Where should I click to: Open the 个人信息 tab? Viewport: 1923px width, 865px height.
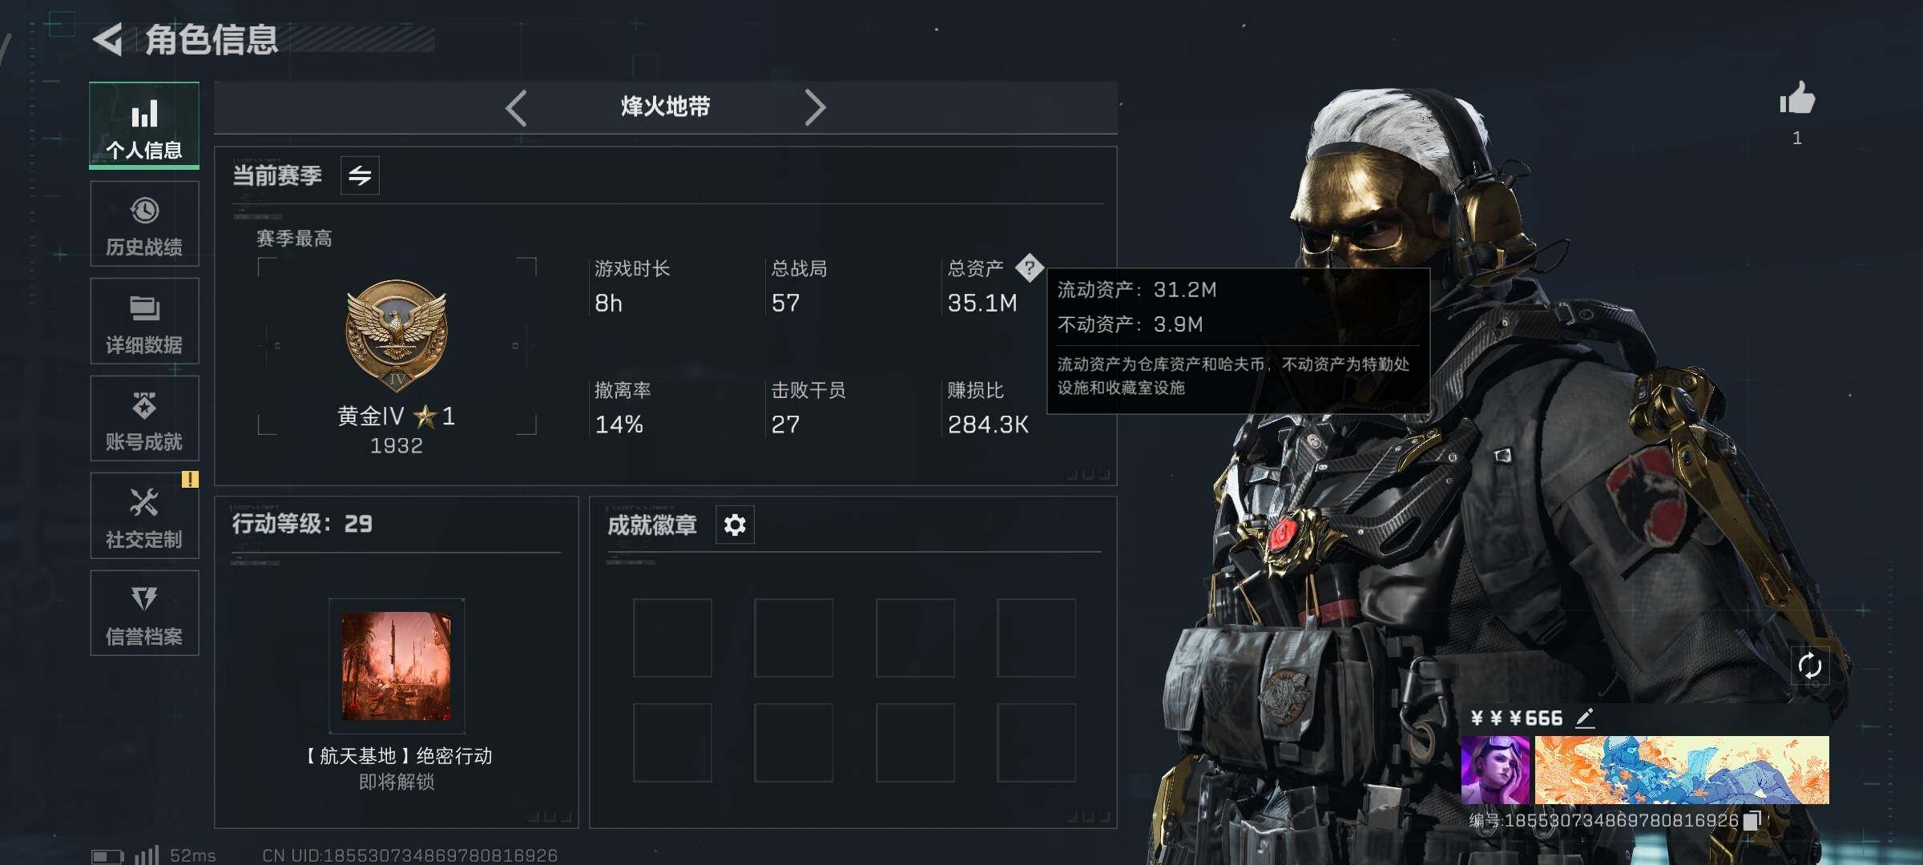(144, 126)
